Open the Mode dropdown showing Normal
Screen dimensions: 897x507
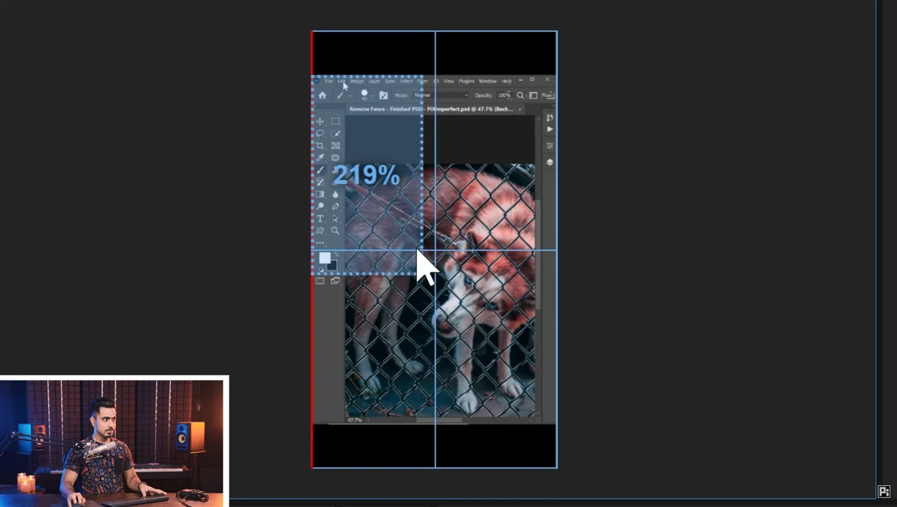pos(441,95)
